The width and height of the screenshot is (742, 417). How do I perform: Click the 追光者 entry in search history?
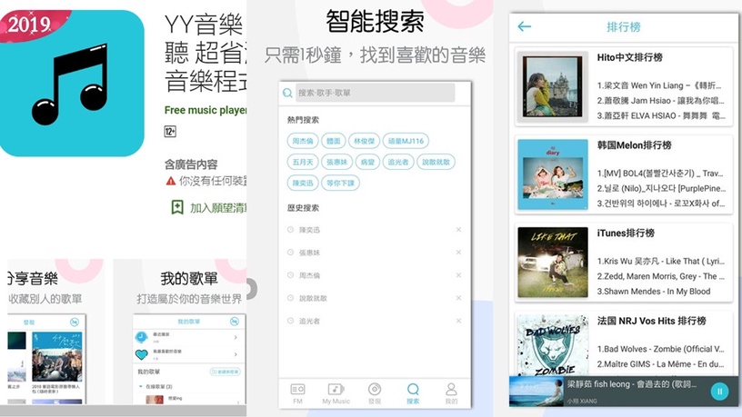pos(309,321)
